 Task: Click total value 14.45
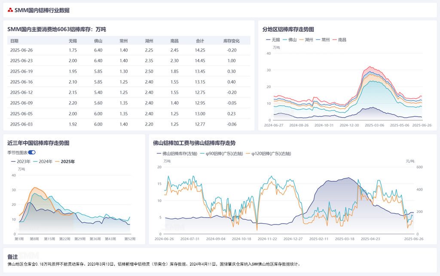click(200, 61)
